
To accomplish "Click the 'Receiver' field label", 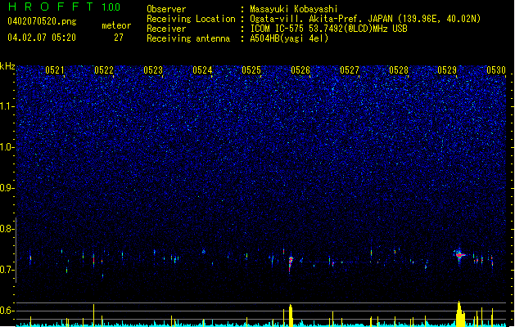I will tap(166, 29).
